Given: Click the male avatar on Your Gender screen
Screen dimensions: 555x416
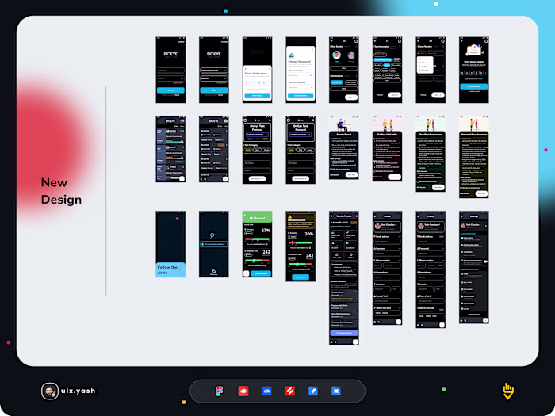Looking at the screenshot, I should click(337, 55).
